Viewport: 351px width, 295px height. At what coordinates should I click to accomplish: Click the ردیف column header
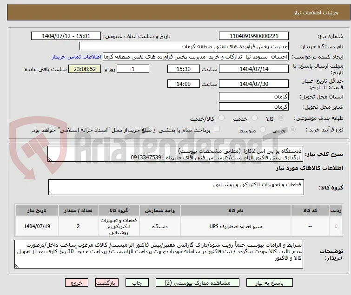pos(336,210)
